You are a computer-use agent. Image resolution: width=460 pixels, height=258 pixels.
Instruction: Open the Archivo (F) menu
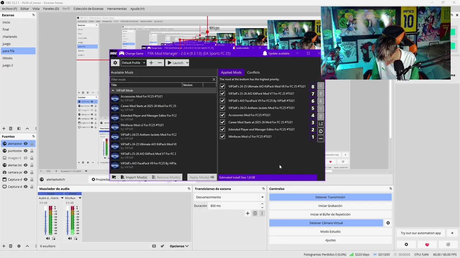pyautogui.click(x=9, y=9)
